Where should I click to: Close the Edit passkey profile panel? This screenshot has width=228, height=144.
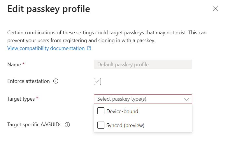(215, 9)
